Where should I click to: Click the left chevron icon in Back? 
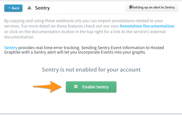click(x=9, y=8)
